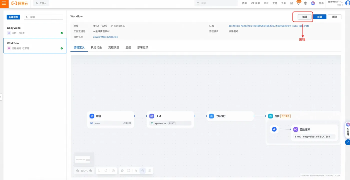Image resolution: width=350 pixels, height=180 pixels.
Task: Click the LLM node icon
Action: coord(151,116)
